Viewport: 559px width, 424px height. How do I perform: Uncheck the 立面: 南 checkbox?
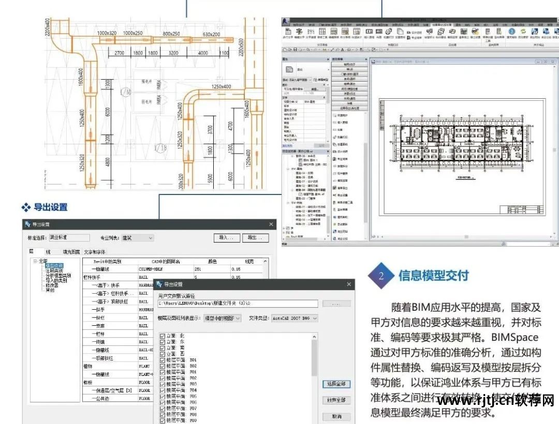[x=163, y=348]
